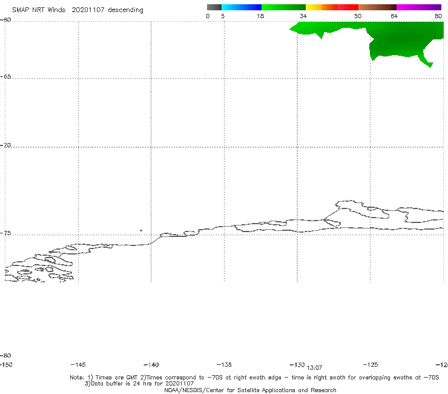The image size is (448, 394).
Task: Click the gray segment of the wind colorbar
Action: [214, 7]
